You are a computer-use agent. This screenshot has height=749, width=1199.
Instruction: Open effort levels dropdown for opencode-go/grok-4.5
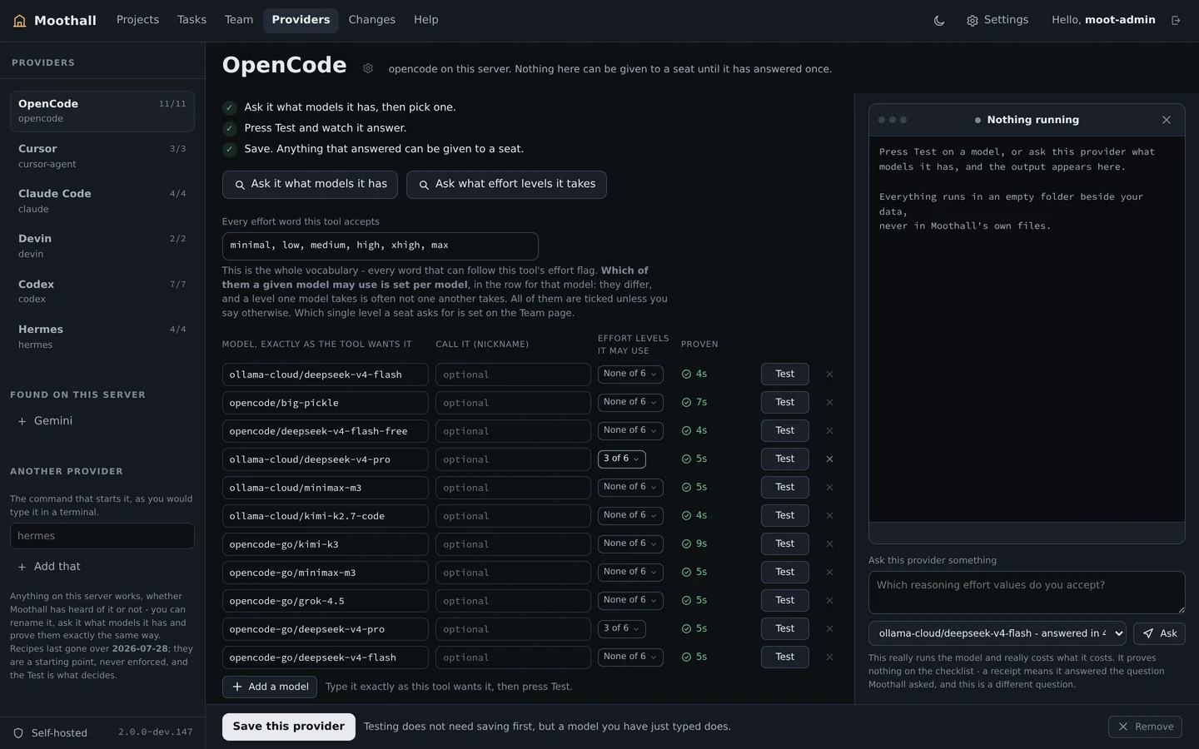tap(630, 601)
